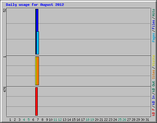Click the 'Hits' legend label
This screenshot has width=157, height=123.
153,13
